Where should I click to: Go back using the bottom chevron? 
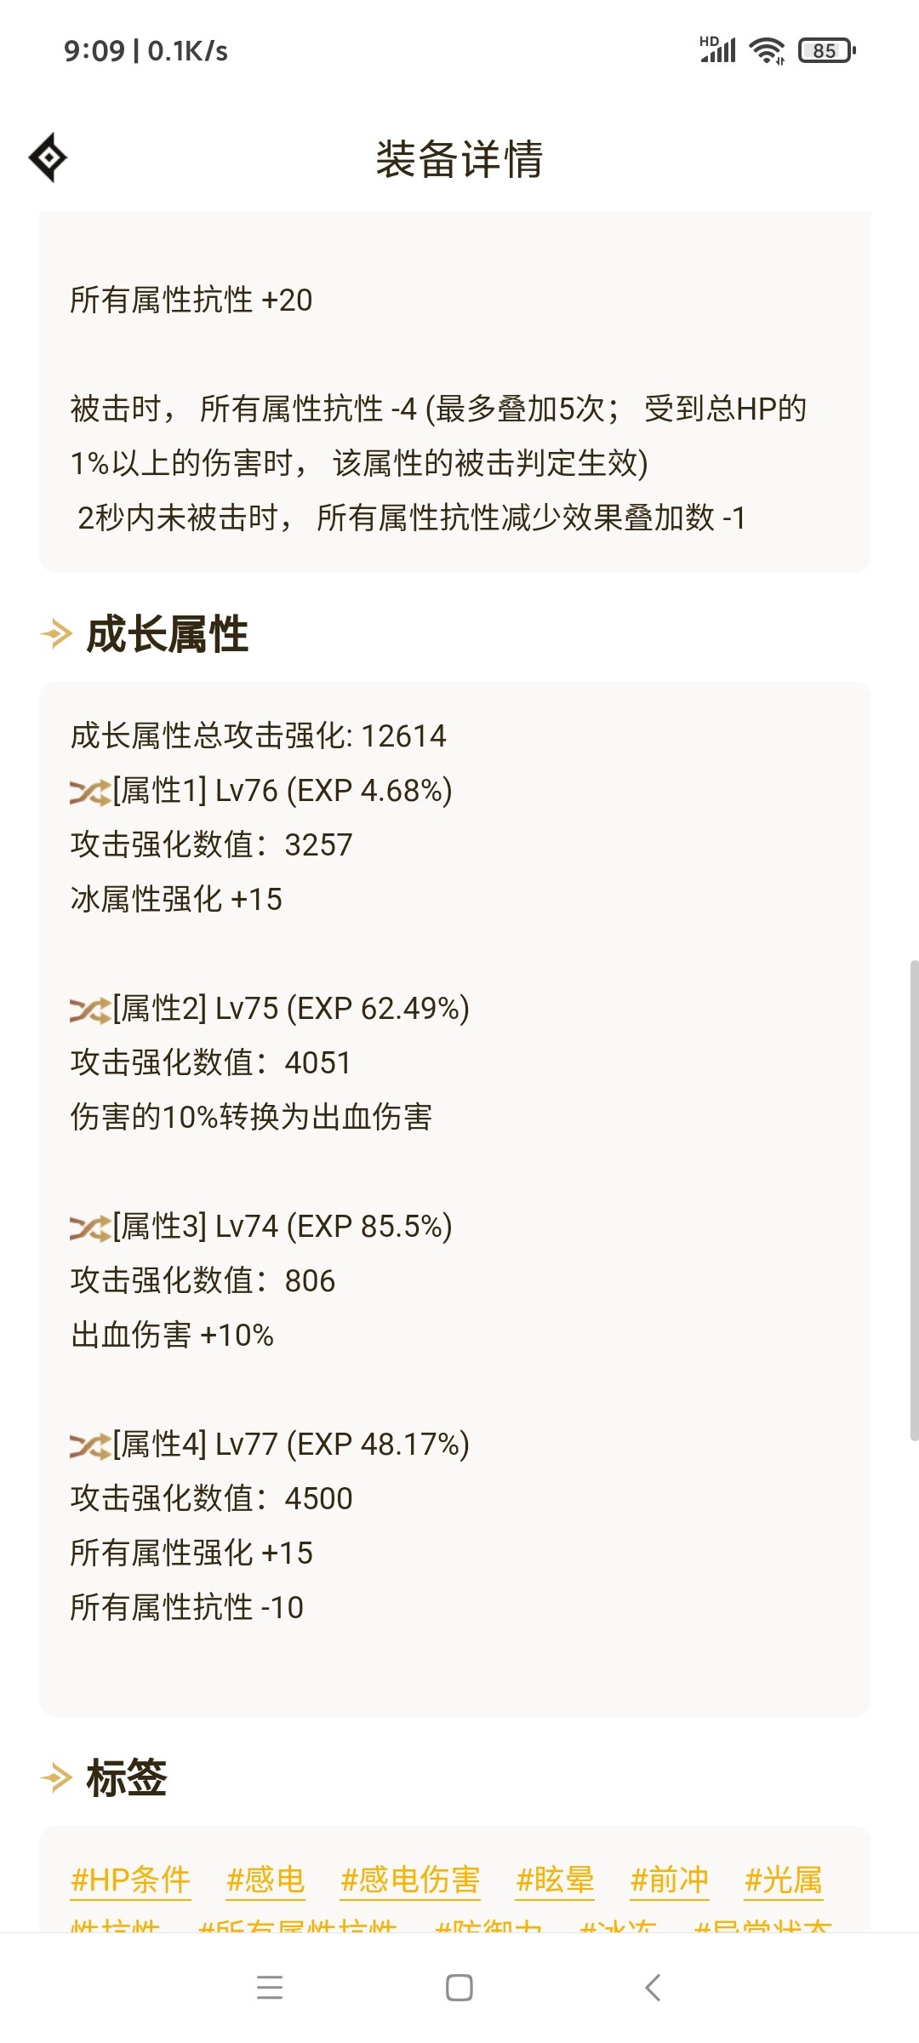653,1987
